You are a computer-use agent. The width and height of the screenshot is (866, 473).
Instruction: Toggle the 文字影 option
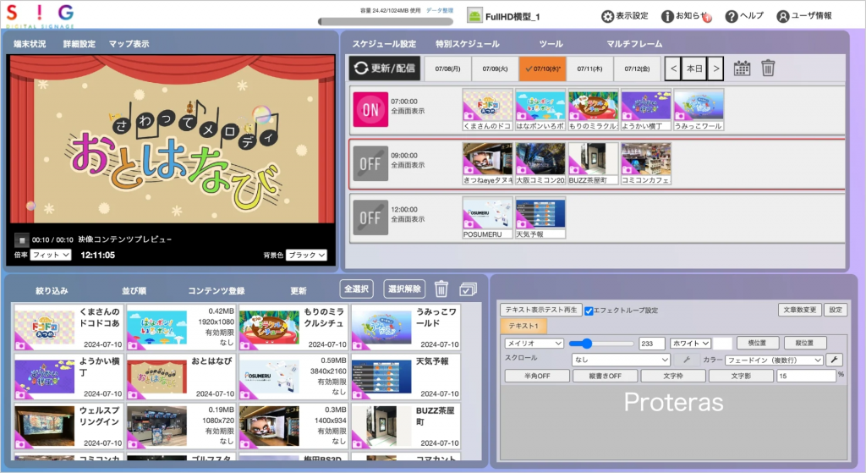741,376
